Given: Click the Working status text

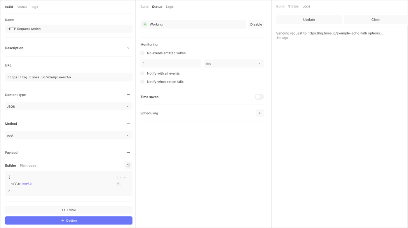Looking at the screenshot, I should [x=156, y=24].
